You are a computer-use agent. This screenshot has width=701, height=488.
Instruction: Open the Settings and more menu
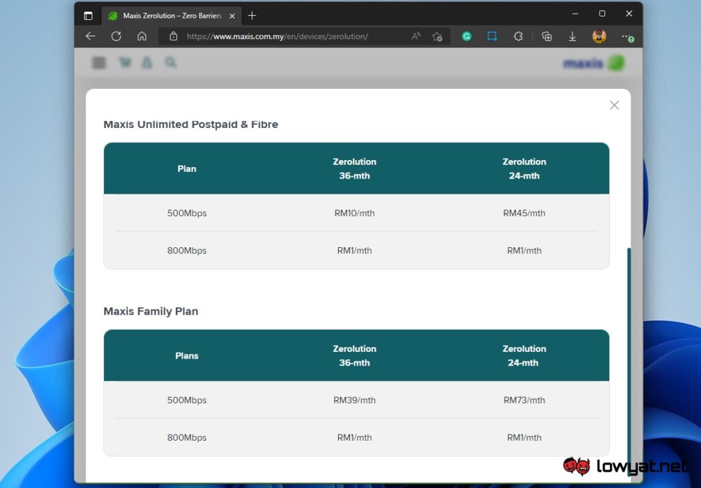(x=626, y=36)
